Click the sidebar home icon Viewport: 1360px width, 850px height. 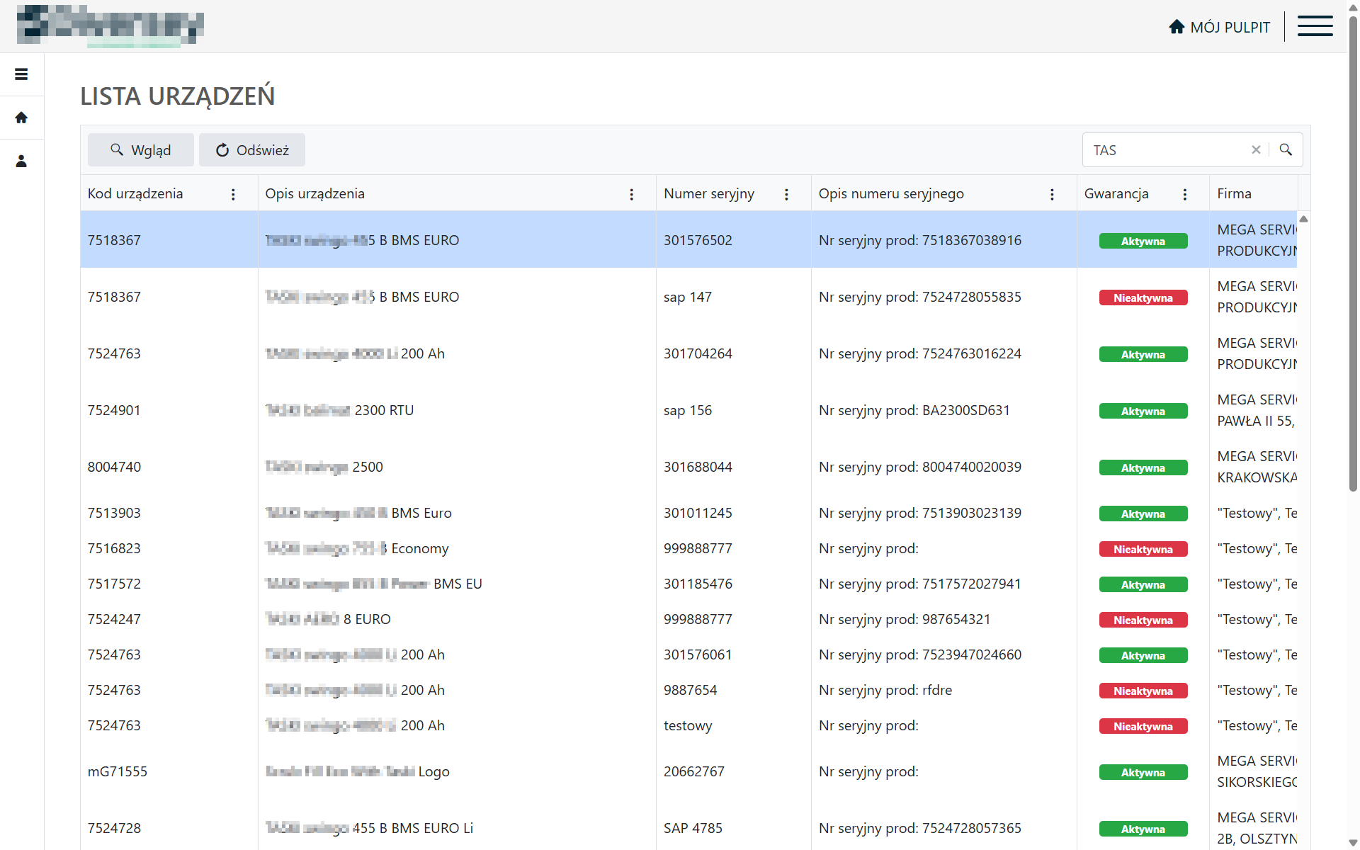21,118
